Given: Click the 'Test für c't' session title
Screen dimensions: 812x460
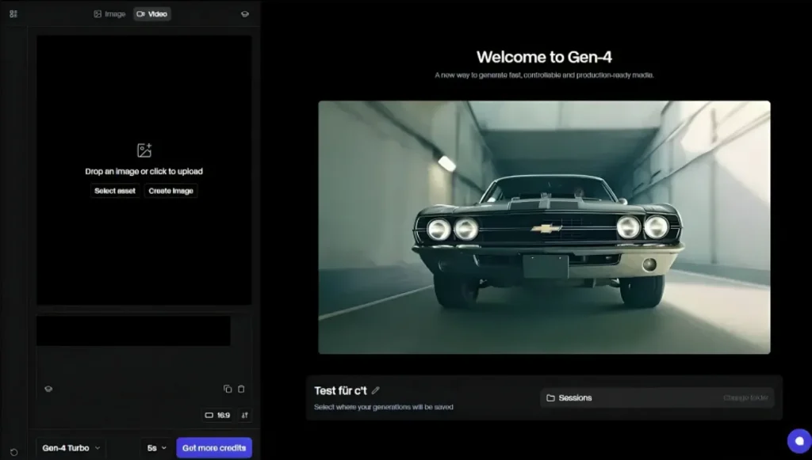Looking at the screenshot, I should [340, 391].
